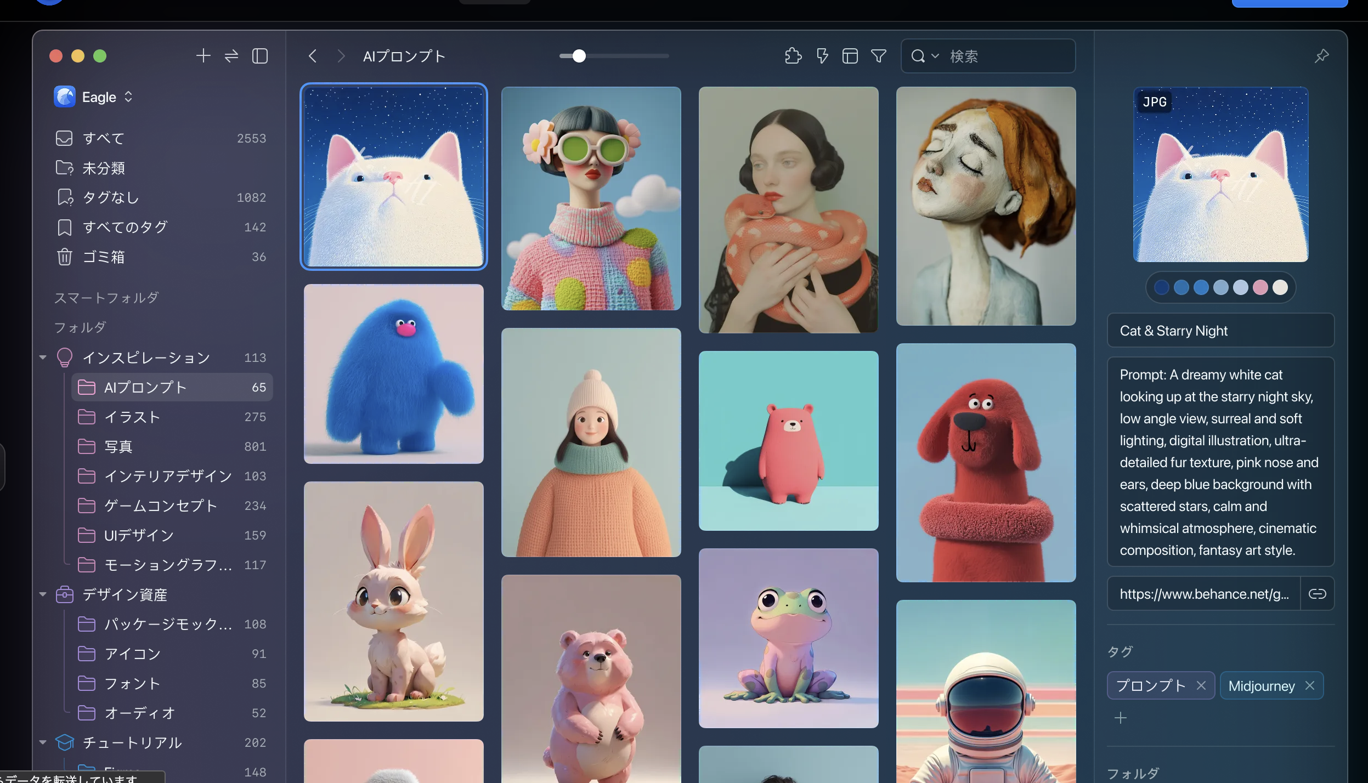The width and height of the screenshot is (1368, 783).
Task: Navigate back with left chevron
Action: [313, 56]
